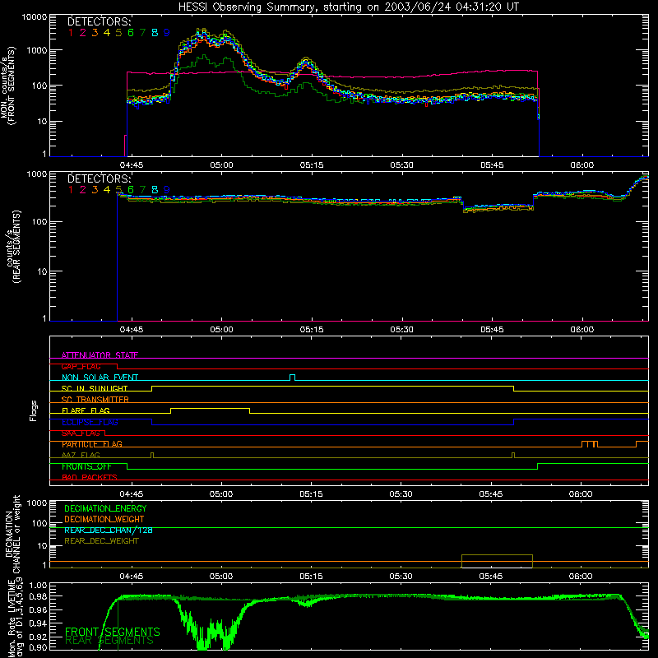
Task: Click the 06:00 tick under the decimation plot
Action: point(581,577)
